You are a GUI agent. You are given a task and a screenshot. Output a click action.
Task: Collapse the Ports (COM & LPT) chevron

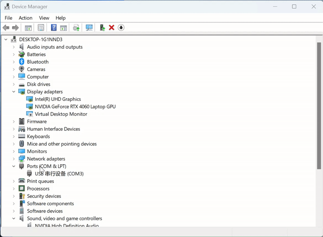(x=13, y=166)
